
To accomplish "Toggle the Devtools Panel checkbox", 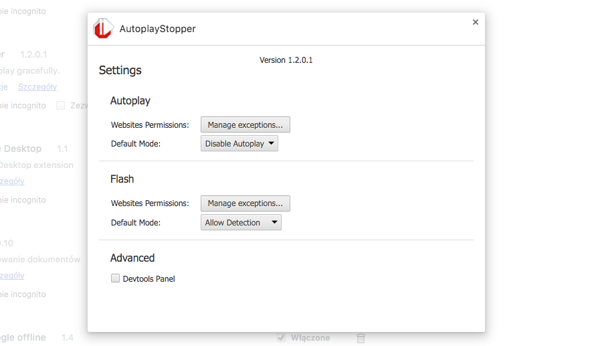I will (115, 278).
